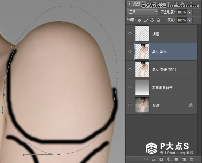
Task: Click the 不透明度 label
Action: pos(168,12)
